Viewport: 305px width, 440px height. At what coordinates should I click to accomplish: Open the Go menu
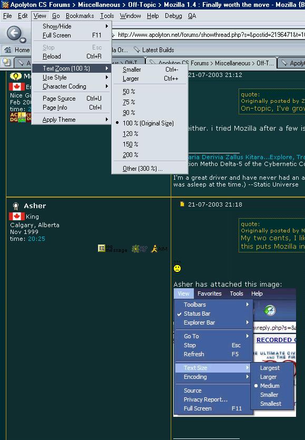pyautogui.click(x=56, y=16)
